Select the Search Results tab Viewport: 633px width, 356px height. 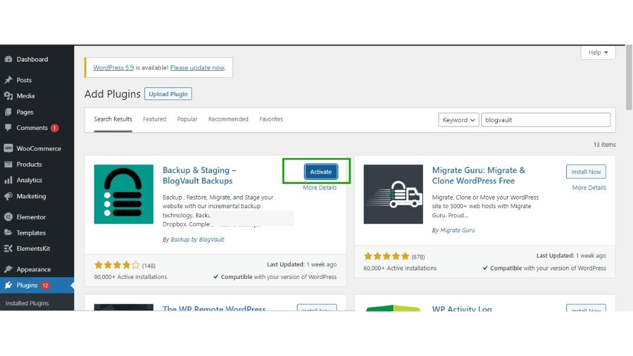coord(113,119)
